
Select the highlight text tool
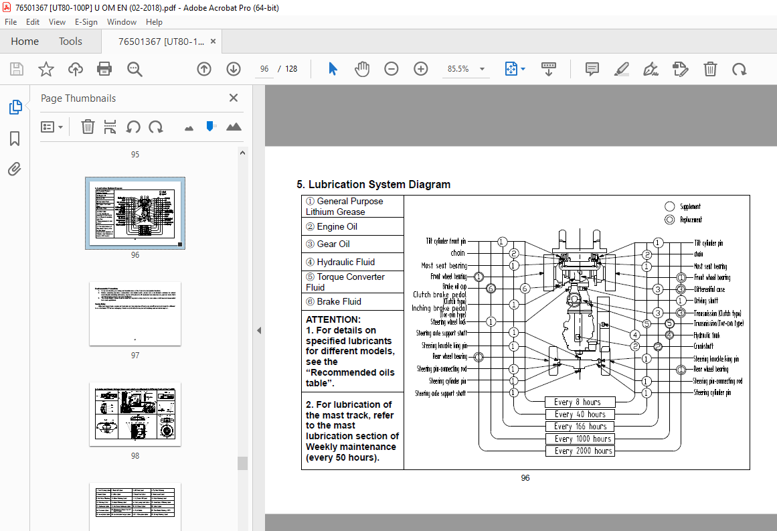pos(622,69)
